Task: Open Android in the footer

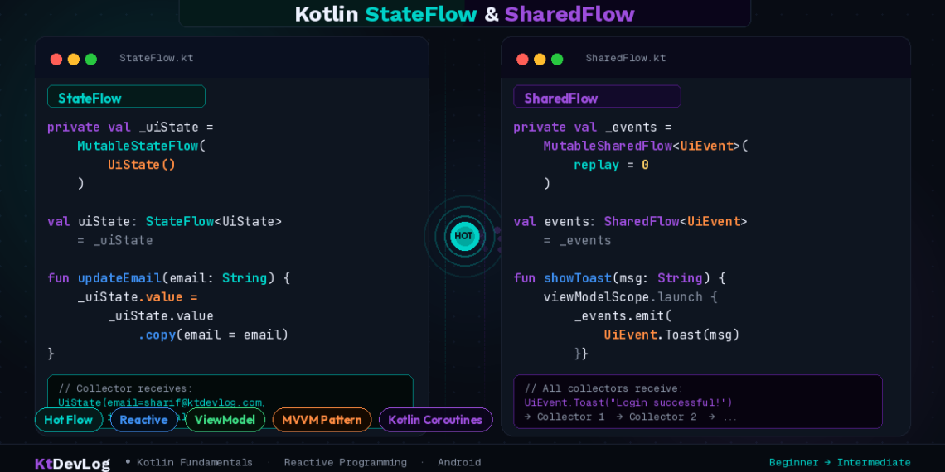Action: coord(459,463)
